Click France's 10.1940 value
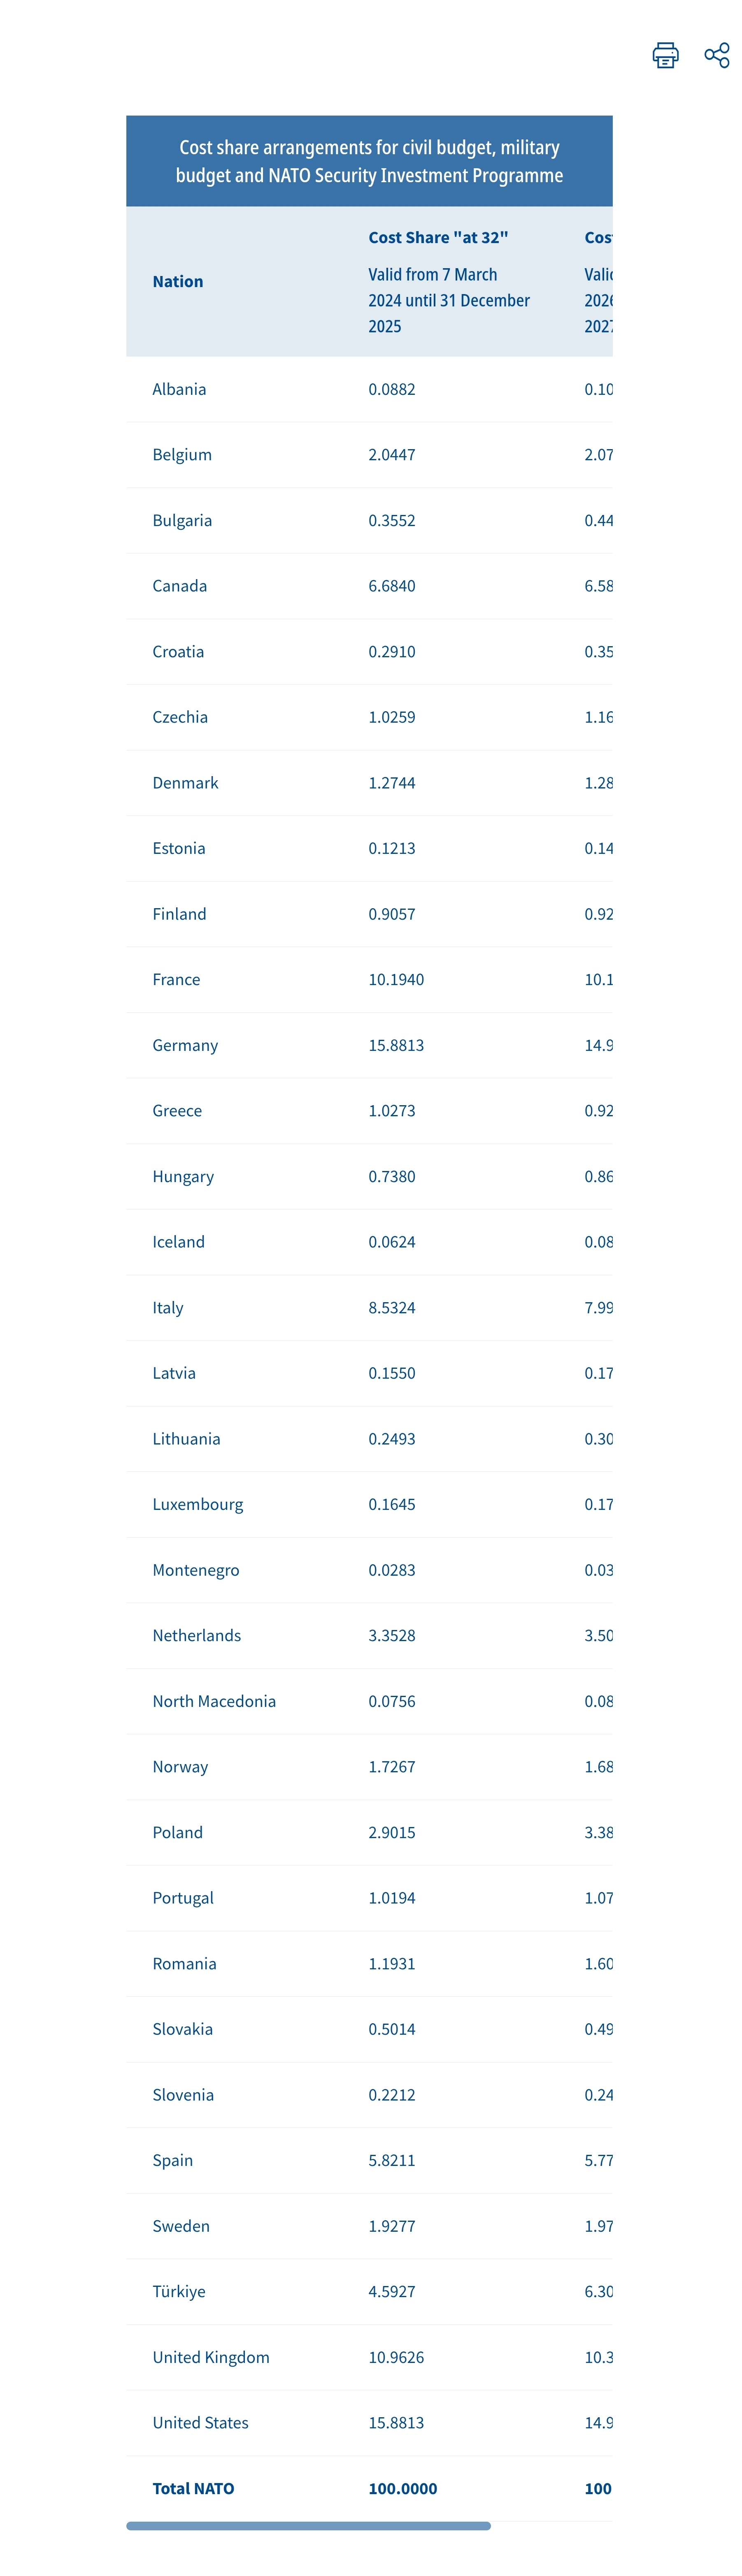Image resolution: width=742 pixels, height=2576 pixels. click(x=396, y=979)
